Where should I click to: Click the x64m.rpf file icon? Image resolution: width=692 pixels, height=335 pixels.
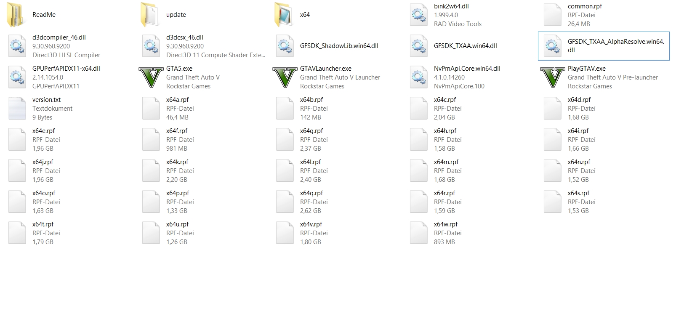(x=418, y=170)
